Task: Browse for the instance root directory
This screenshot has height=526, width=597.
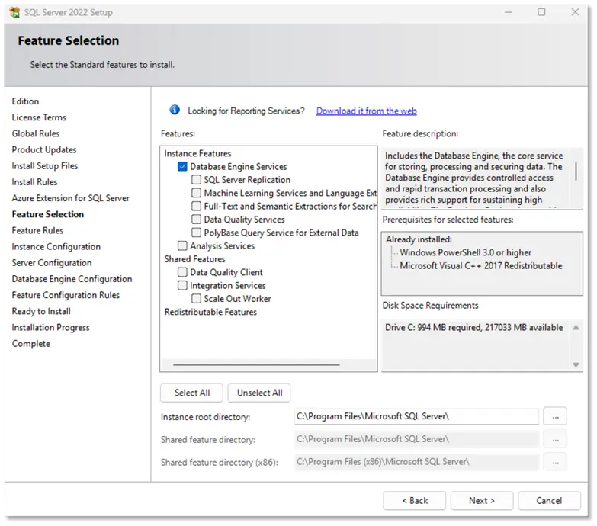Action: [x=556, y=416]
